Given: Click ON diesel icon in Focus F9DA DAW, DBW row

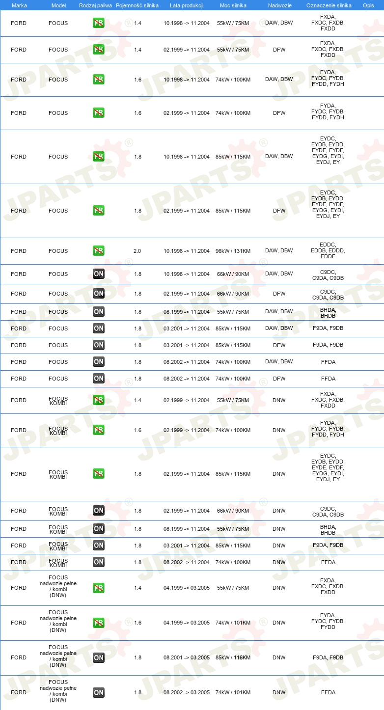Looking at the screenshot, I should [99, 328].
